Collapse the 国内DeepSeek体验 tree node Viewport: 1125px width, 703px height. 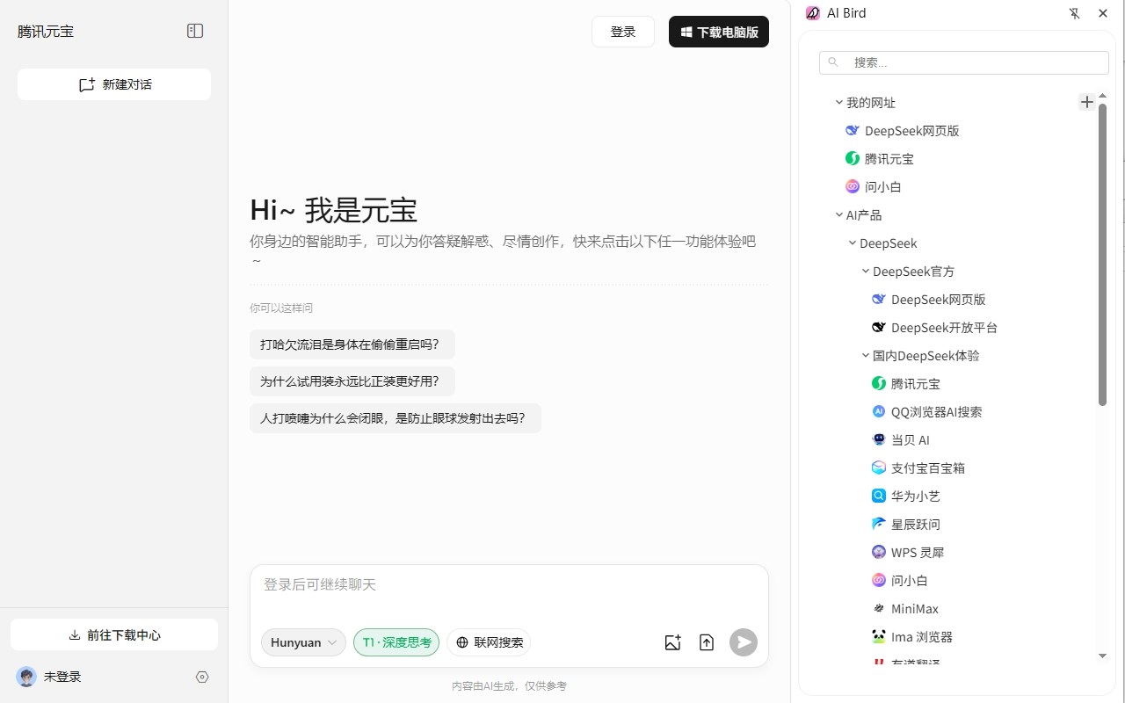(865, 355)
